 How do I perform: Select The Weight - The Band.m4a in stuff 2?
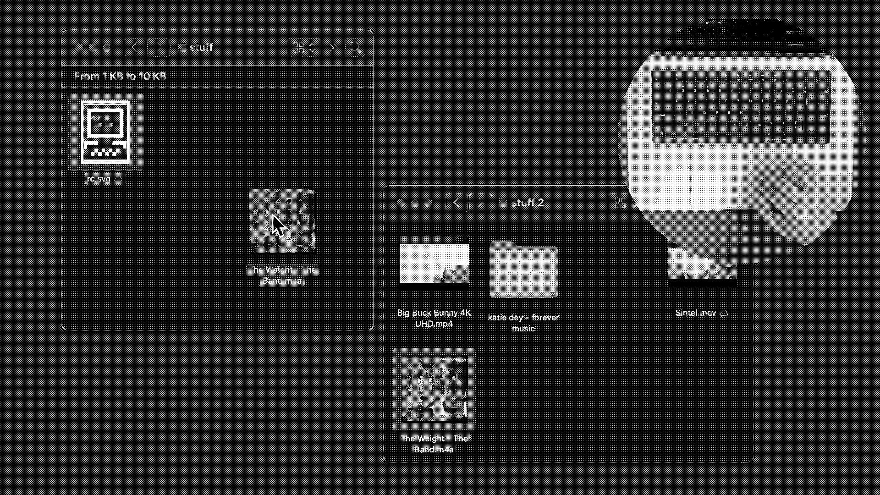coord(434,390)
